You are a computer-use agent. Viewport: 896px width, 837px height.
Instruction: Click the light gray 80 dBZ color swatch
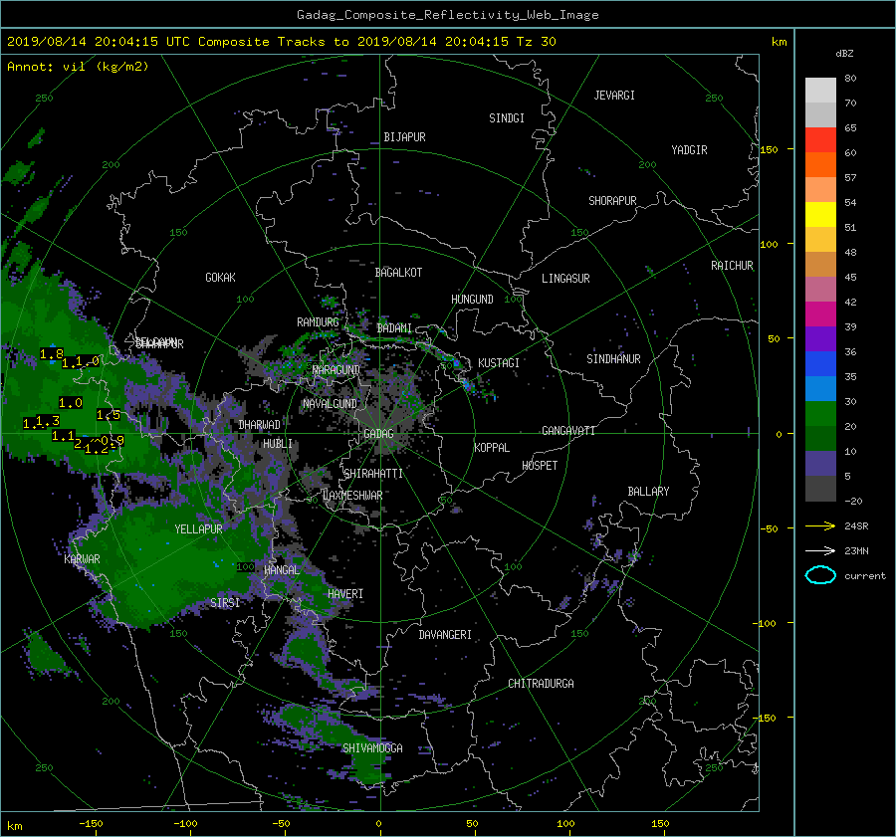[820, 90]
